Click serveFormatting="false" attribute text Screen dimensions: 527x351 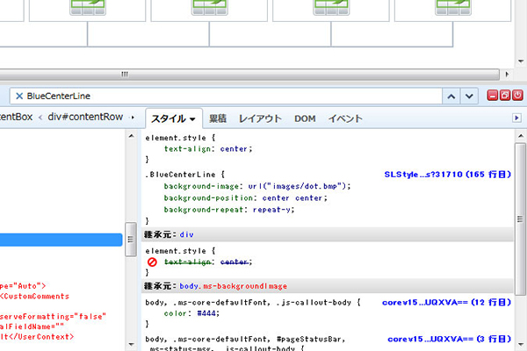[x=53, y=317]
